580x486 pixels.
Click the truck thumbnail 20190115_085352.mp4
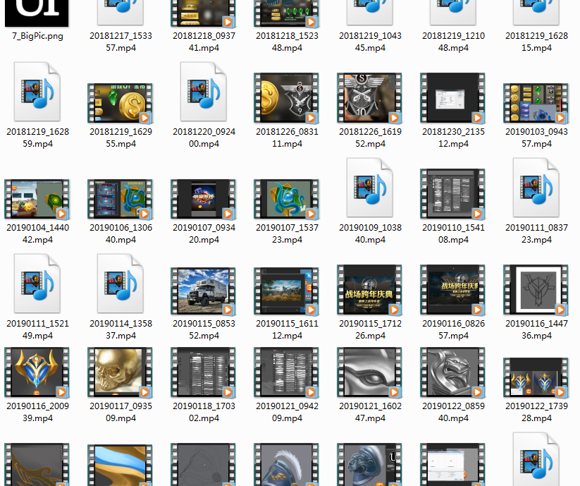(x=203, y=291)
